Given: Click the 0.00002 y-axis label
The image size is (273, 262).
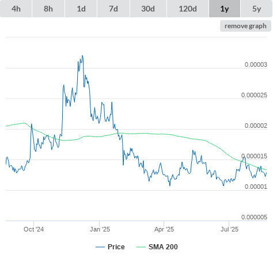Looking at the screenshot, I should (256, 126).
